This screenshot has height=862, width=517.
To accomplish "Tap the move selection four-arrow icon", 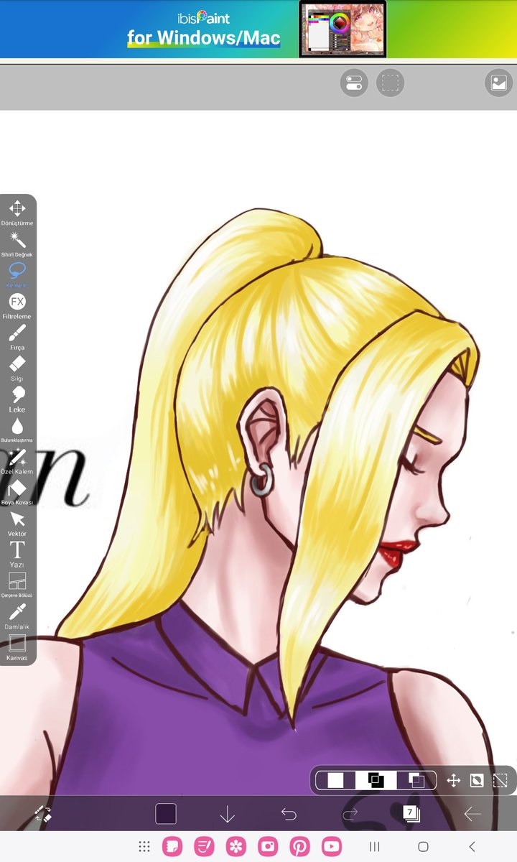I will pyautogui.click(x=454, y=780).
